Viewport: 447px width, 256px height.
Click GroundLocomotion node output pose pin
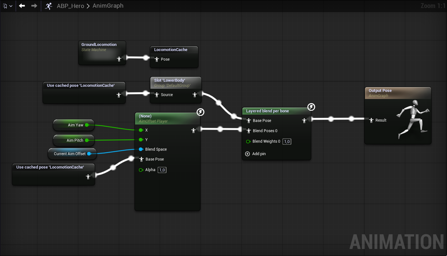tap(119, 59)
